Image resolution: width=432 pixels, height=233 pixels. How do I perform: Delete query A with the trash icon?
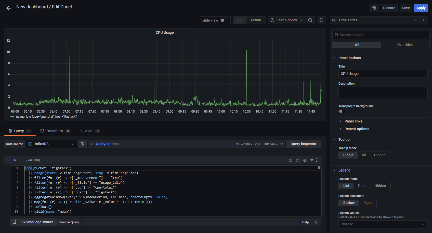pyautogui.click(x=312, y=160)
